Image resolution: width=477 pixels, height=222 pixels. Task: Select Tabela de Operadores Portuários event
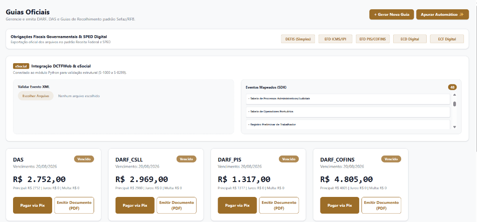pos(348,111)
